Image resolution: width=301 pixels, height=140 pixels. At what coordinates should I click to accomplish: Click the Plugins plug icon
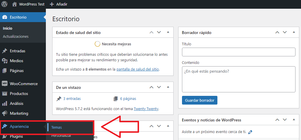click(5, 137)
